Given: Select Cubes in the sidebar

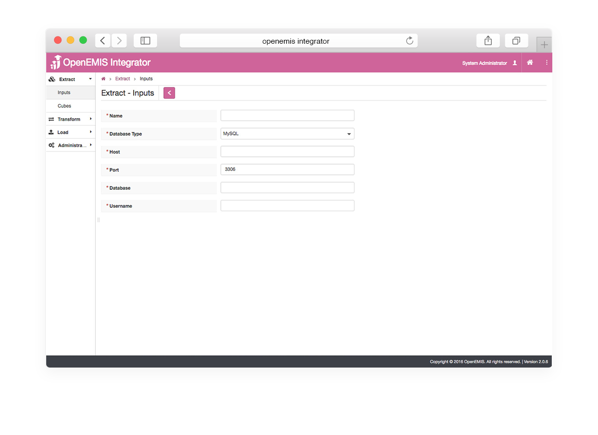Looking at the screenshot, I should (71, 106).
